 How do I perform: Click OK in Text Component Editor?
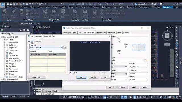pyautogui.click(x=82, y=77)
